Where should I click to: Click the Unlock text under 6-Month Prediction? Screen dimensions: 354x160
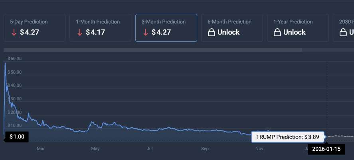click(x=228, y=32)
